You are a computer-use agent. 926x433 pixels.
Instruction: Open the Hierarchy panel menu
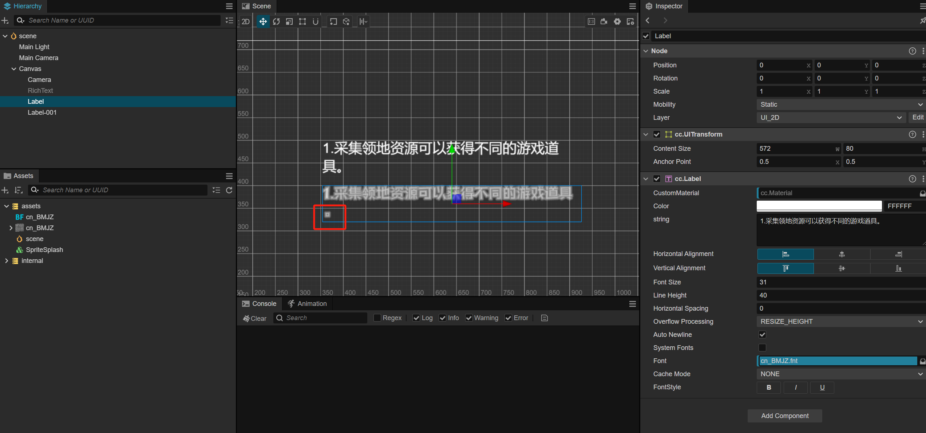(x=229, y=6)
